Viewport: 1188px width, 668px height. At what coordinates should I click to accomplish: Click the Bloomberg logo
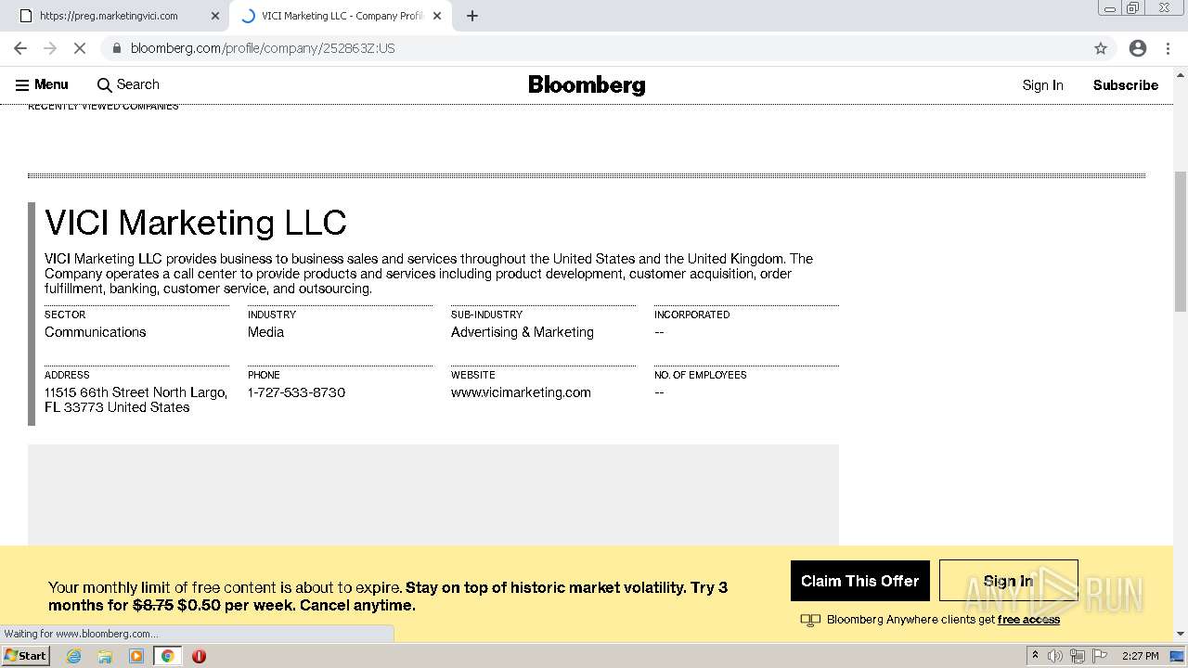(587, 85)
